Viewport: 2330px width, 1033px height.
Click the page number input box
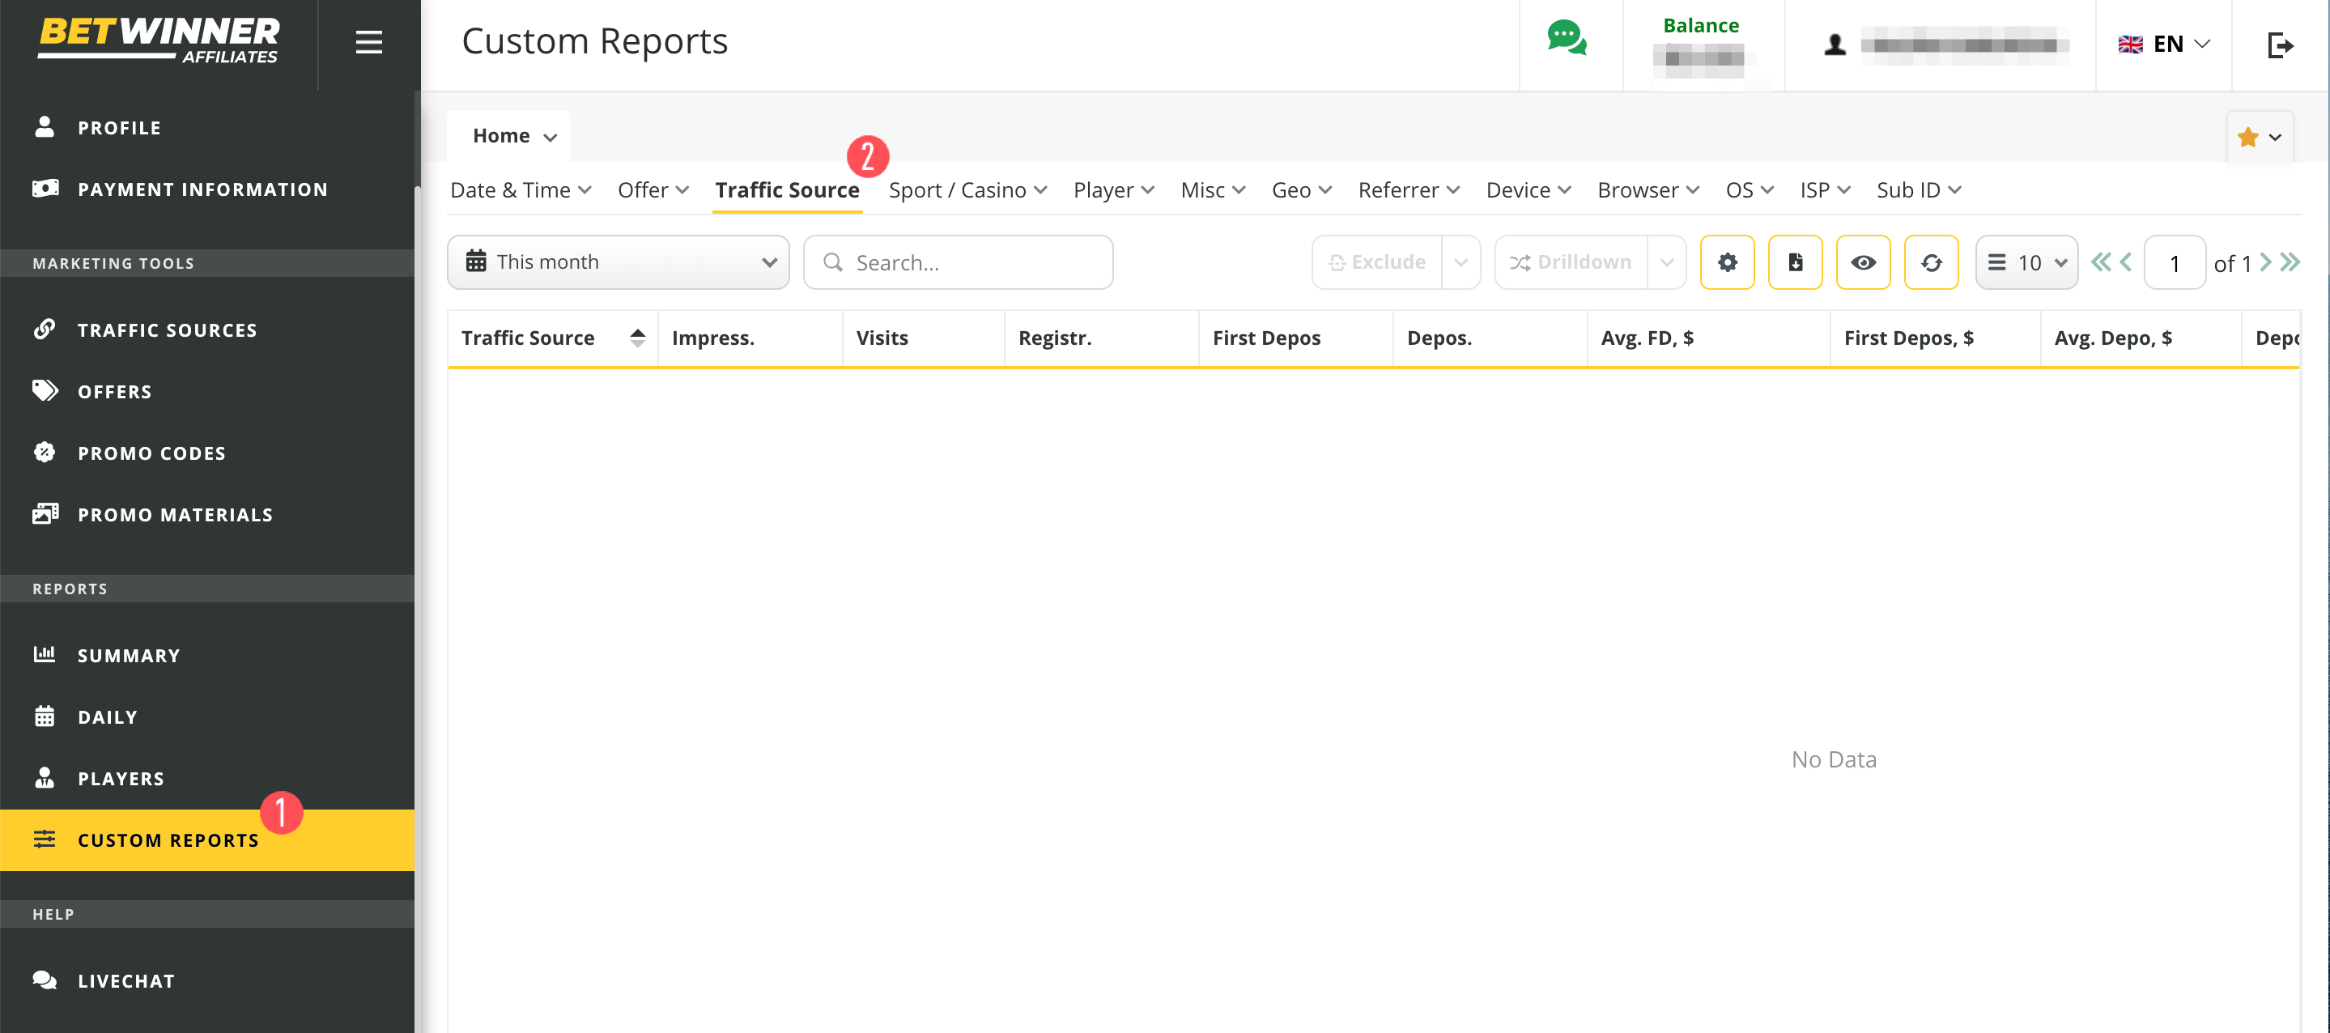(x=2174, y=263)
